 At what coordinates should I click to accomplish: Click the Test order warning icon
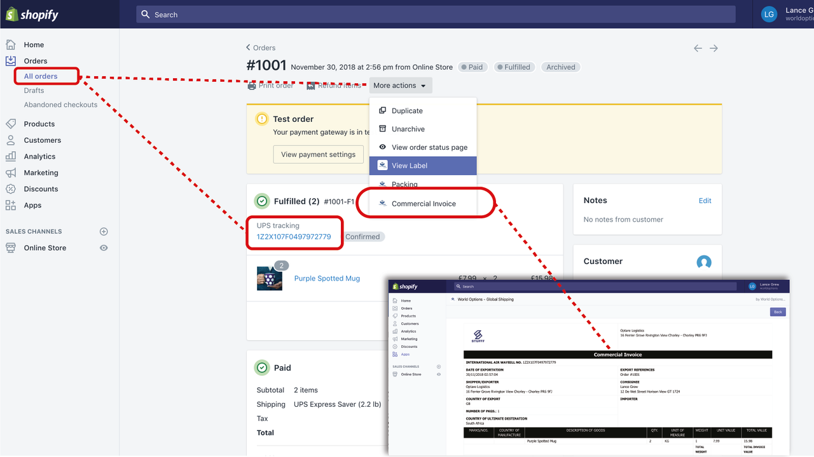[x=261, y=119]
